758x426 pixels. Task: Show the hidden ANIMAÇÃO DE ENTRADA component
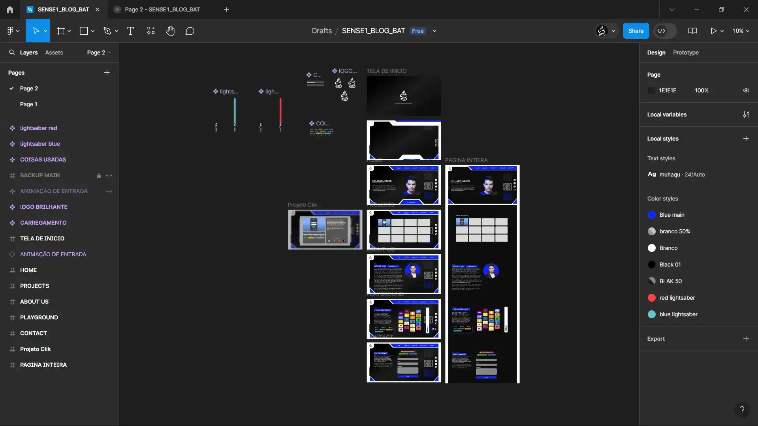(x=109, y=191)
